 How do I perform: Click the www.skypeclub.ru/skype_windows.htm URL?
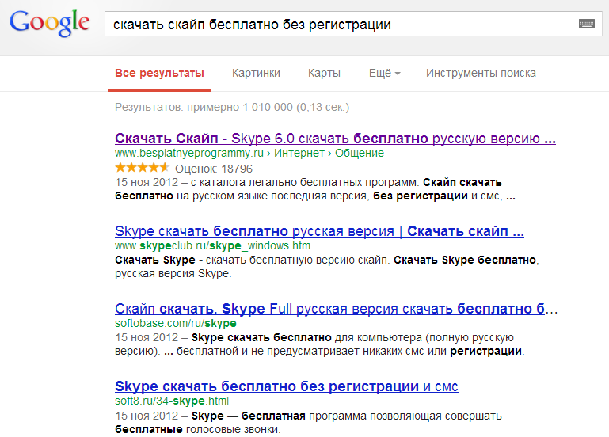coord(212,245)
